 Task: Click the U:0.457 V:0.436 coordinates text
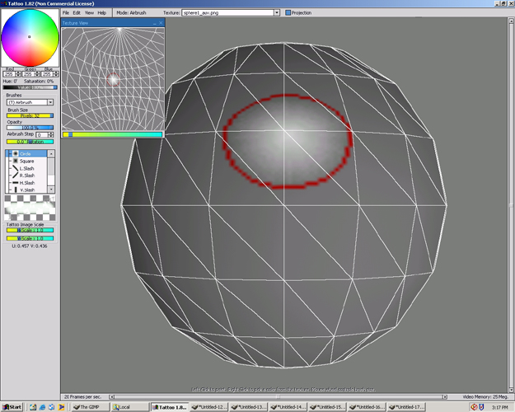[30, 246]
